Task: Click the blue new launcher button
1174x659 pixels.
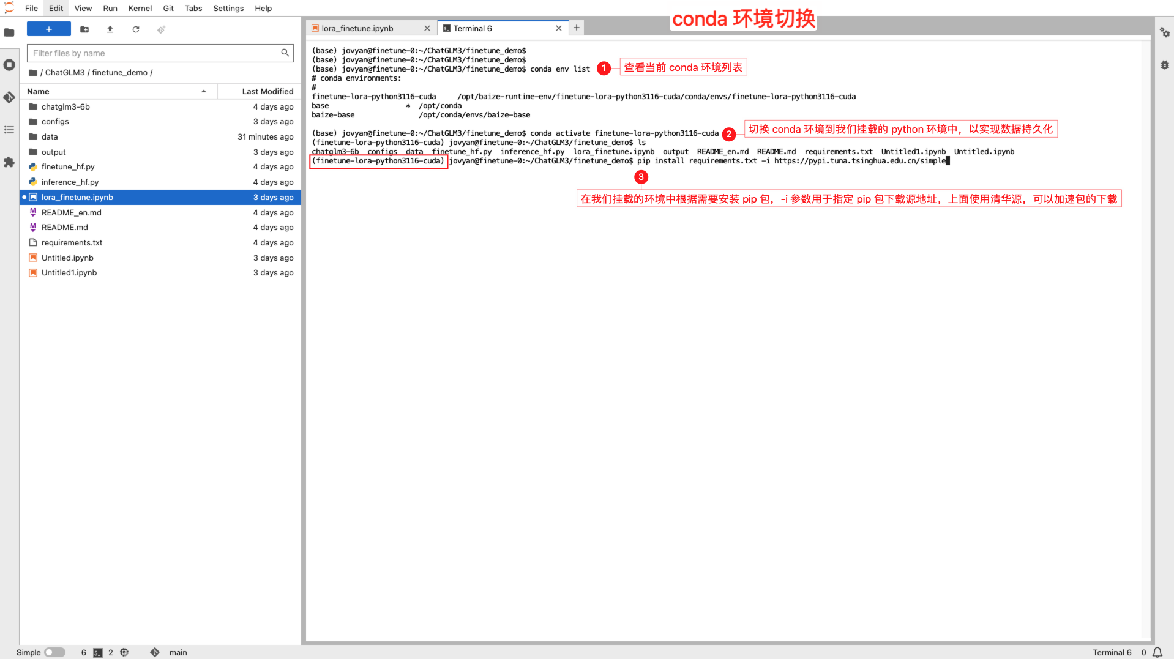Action: pos(49,29)
